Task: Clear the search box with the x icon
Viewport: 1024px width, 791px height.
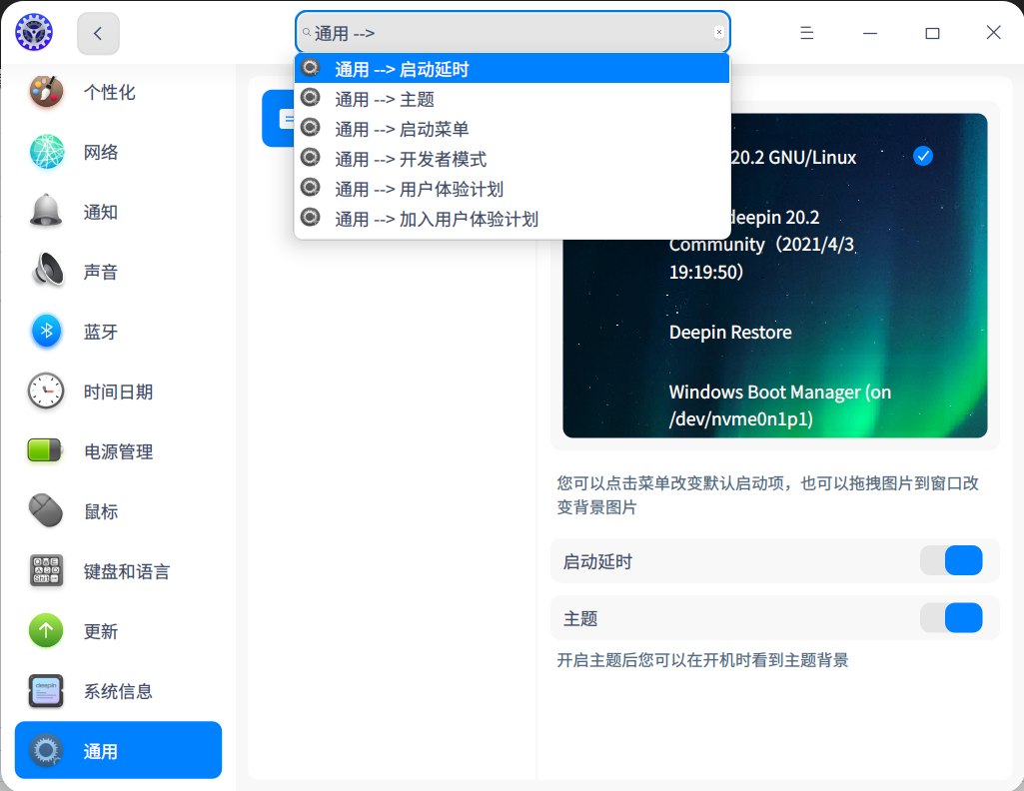Action: tap(719, 32)
